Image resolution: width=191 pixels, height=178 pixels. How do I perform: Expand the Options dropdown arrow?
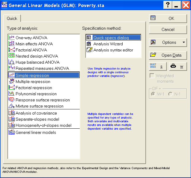click(x=184, y=42)
